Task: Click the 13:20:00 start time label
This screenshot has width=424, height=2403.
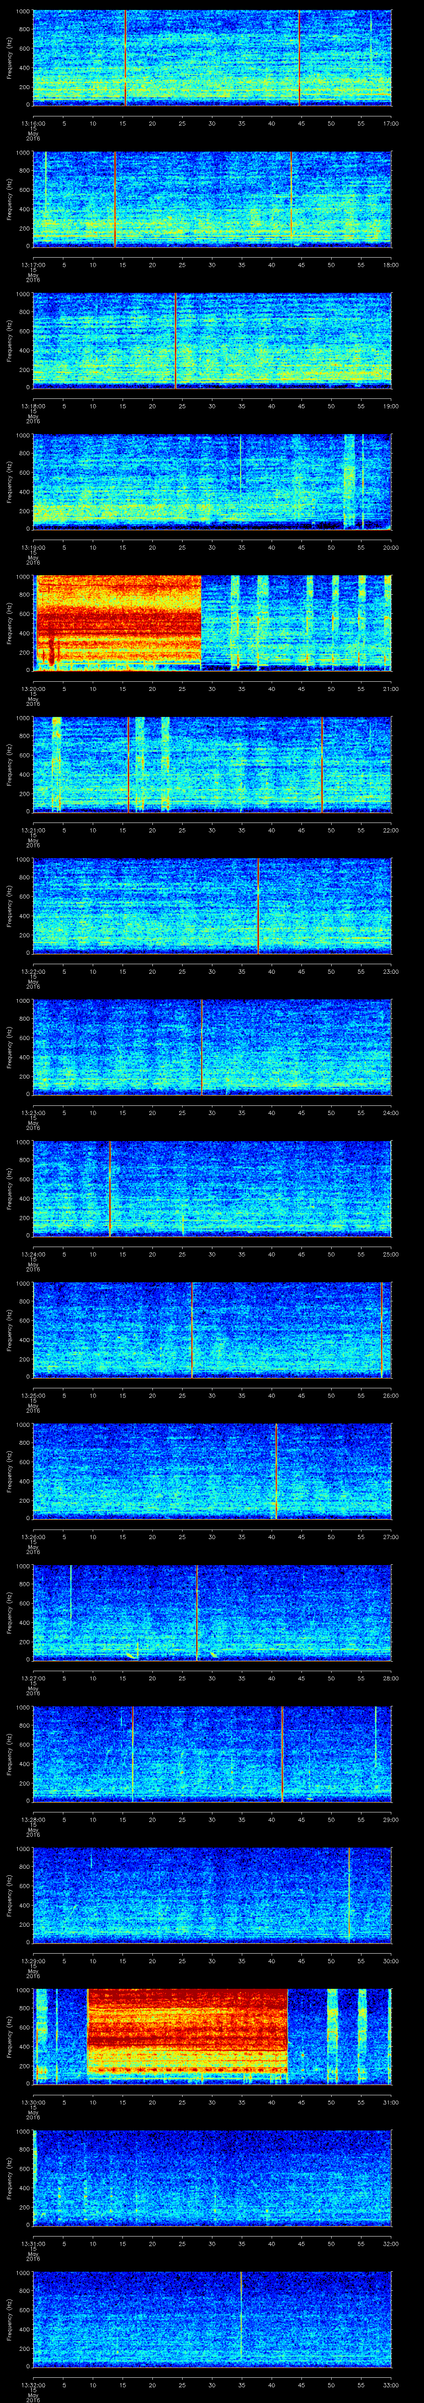Action: point(33,688)
